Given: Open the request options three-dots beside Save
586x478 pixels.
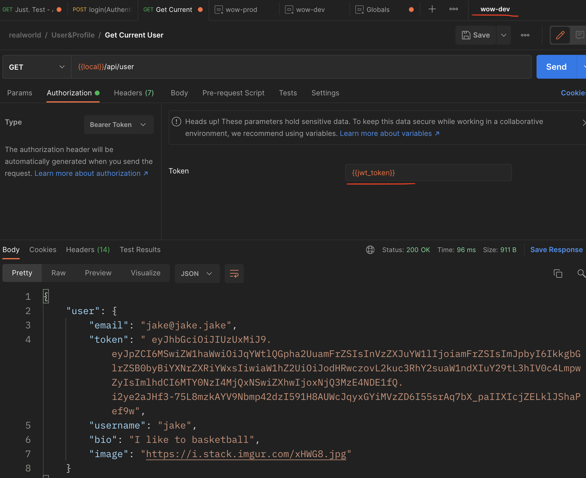Looking at the screenshot, I should (525, 35).
